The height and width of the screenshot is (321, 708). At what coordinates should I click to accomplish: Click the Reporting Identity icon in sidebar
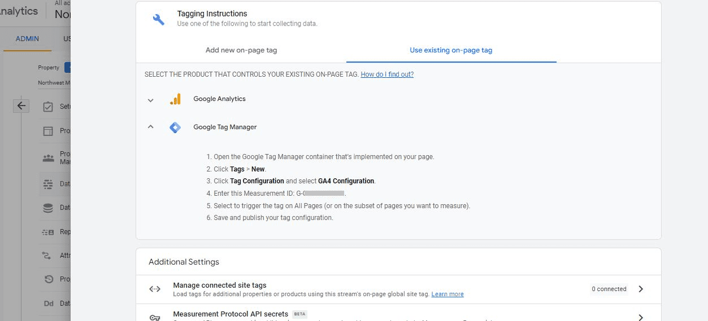pos(49,232)
